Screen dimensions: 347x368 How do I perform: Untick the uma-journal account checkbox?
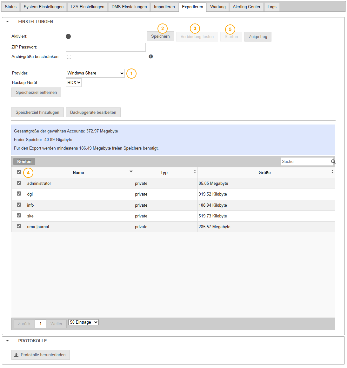[x=19, y=226]
